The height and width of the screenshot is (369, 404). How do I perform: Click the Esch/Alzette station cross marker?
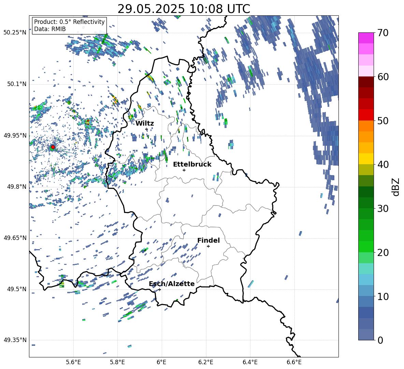159,289
